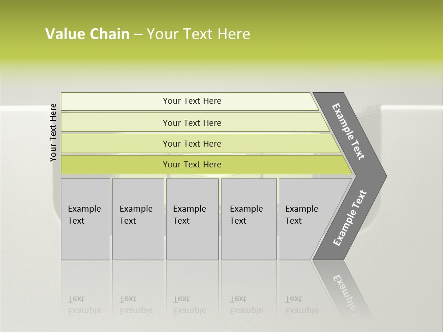Select the first gray 'Example Text' box
Image resolution: width=443 pixels, height=332 pixels.
(x=85, y=219)
